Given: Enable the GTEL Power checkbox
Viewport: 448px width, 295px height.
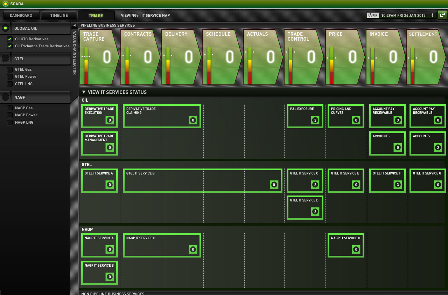Looking at the screenshot, I should (x=10, y=77).
